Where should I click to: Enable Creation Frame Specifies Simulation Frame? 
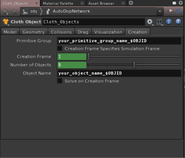pos(60,49)
